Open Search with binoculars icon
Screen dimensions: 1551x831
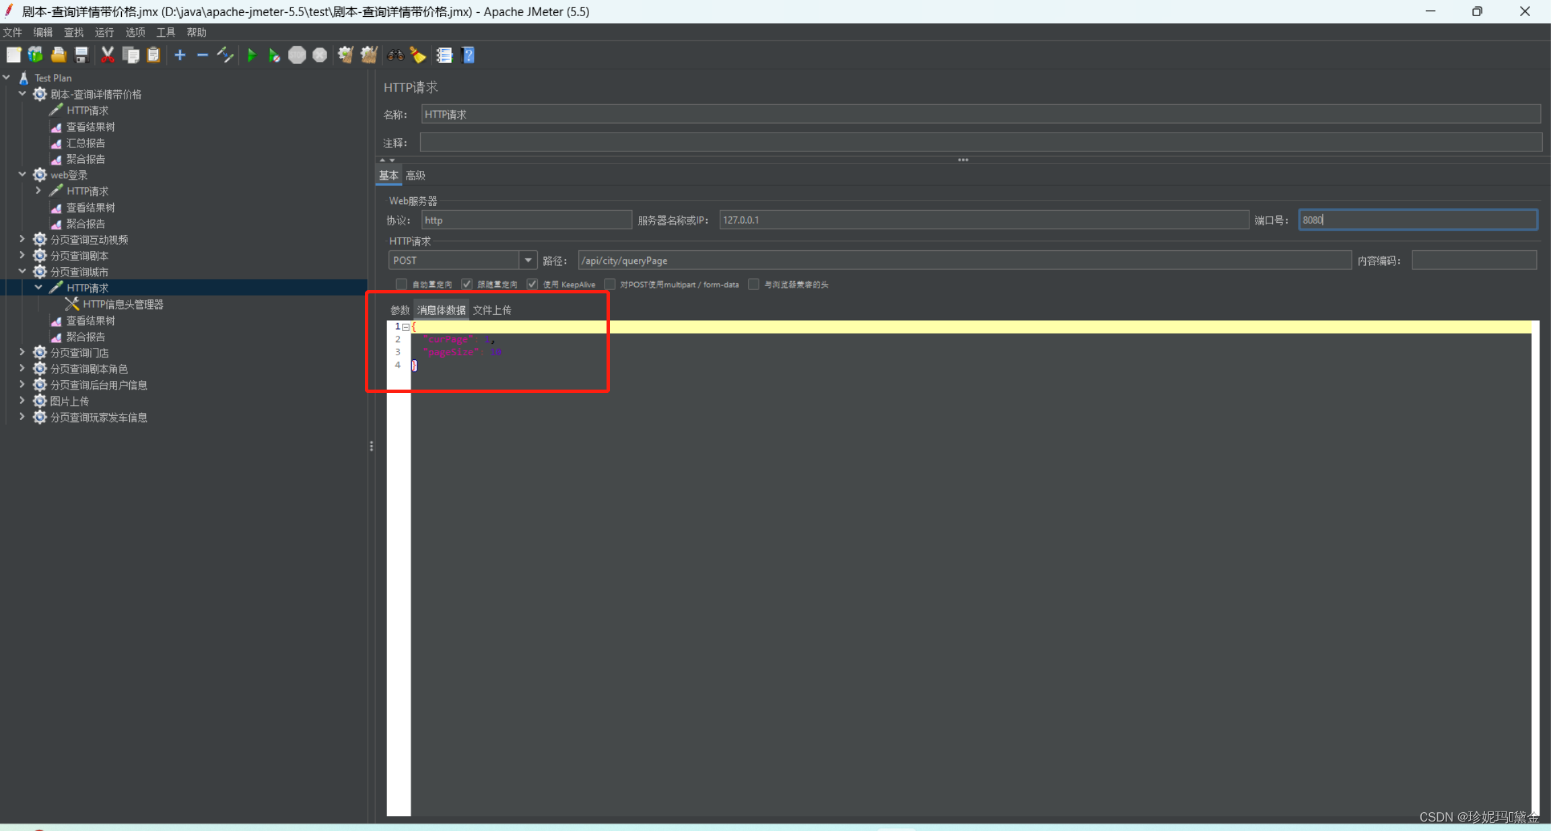pos(395,55)
